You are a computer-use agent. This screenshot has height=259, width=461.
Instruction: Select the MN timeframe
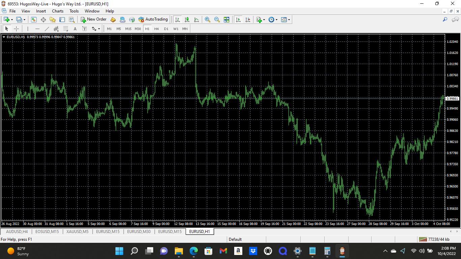pos(185,29)
